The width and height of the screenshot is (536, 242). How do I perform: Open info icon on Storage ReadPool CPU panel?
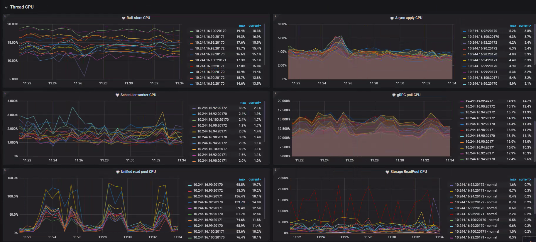tap(275, 170)
